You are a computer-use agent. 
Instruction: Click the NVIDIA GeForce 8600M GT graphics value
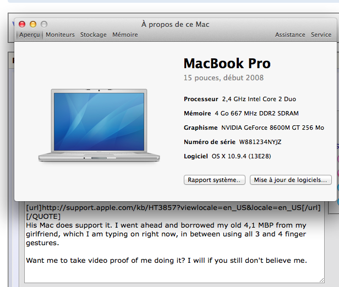(272, 128)
